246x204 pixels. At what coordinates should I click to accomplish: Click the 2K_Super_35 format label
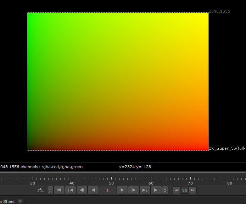227,148
